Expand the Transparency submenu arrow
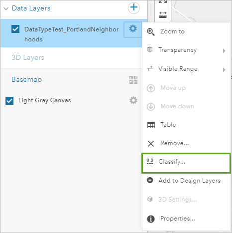232x233 pixels. click(224, 51)
